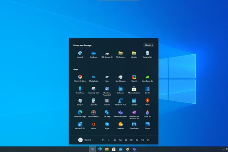Open Settings gear in Start menu footer

point(137,140)
